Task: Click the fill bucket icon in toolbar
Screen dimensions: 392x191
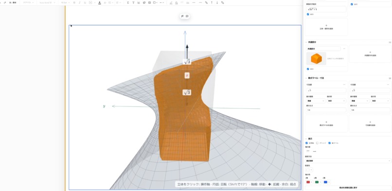Action: [x=177, y=2]
